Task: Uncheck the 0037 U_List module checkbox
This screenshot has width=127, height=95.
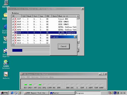Action: (13, 19)
